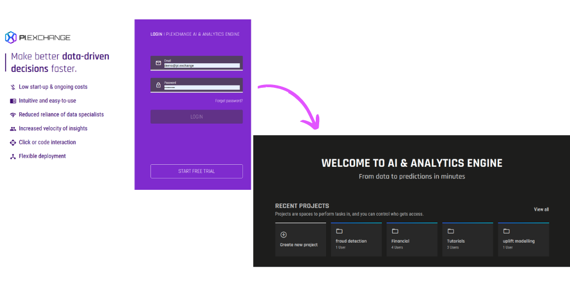
Task: Click View all recent projects link
Action: [x=541, y=209]
